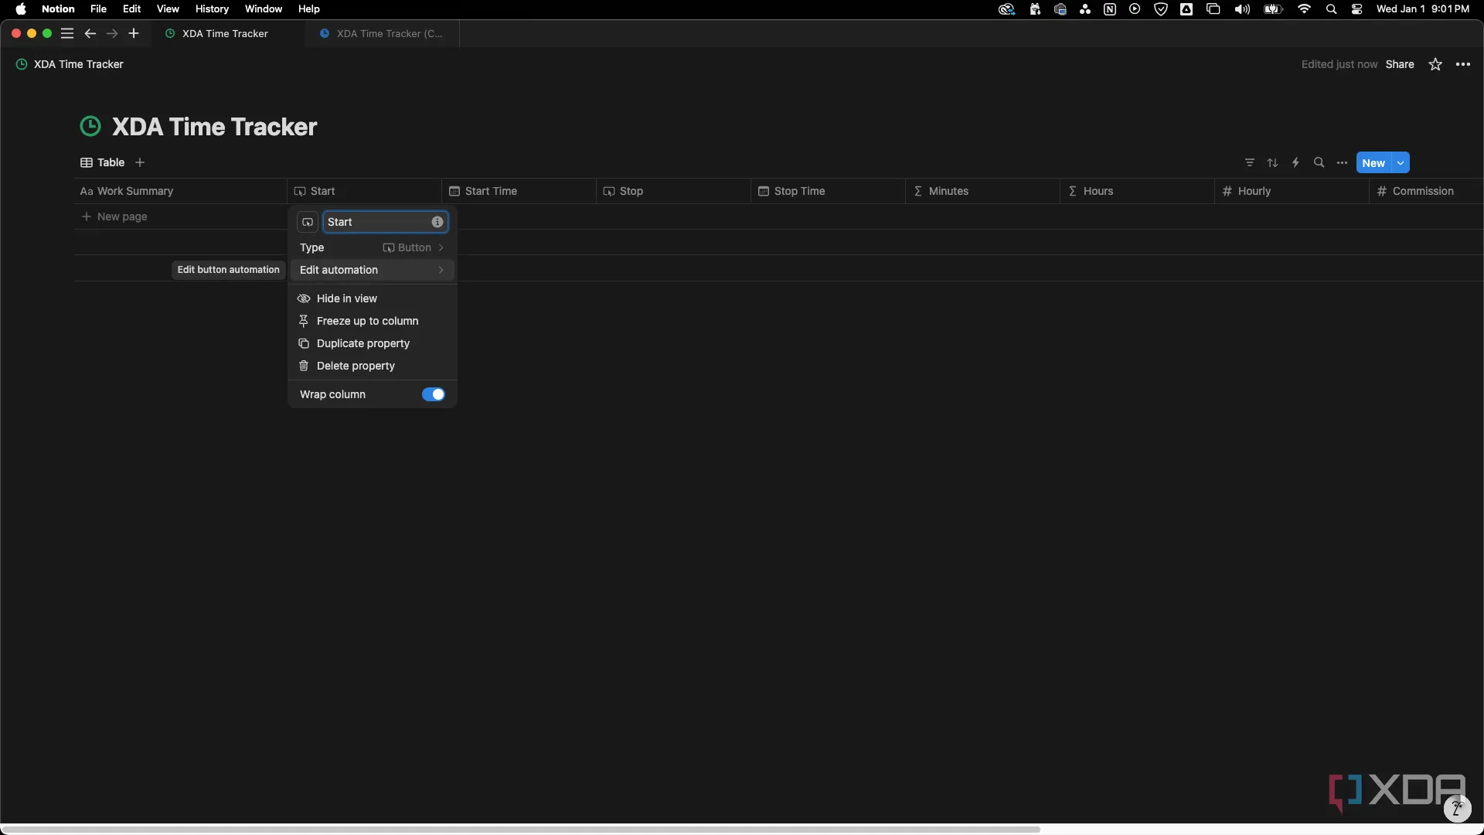Viewport: 1484px width, 835px height.
Task: Open the battery status icon
Action: coord(1273,9)
